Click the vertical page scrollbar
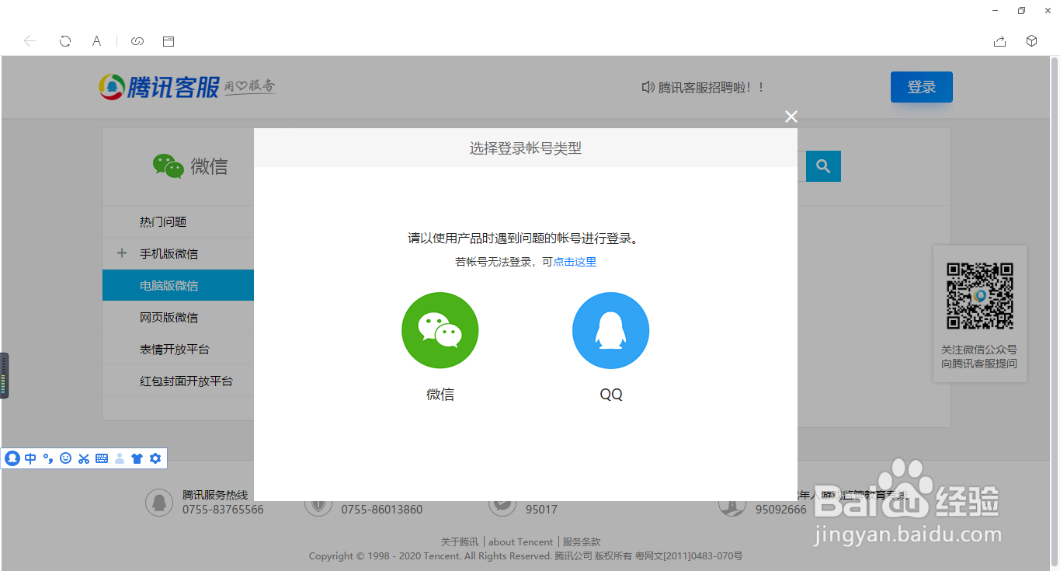This screenshot has width=1060, height=571. tap(1054, 311)
